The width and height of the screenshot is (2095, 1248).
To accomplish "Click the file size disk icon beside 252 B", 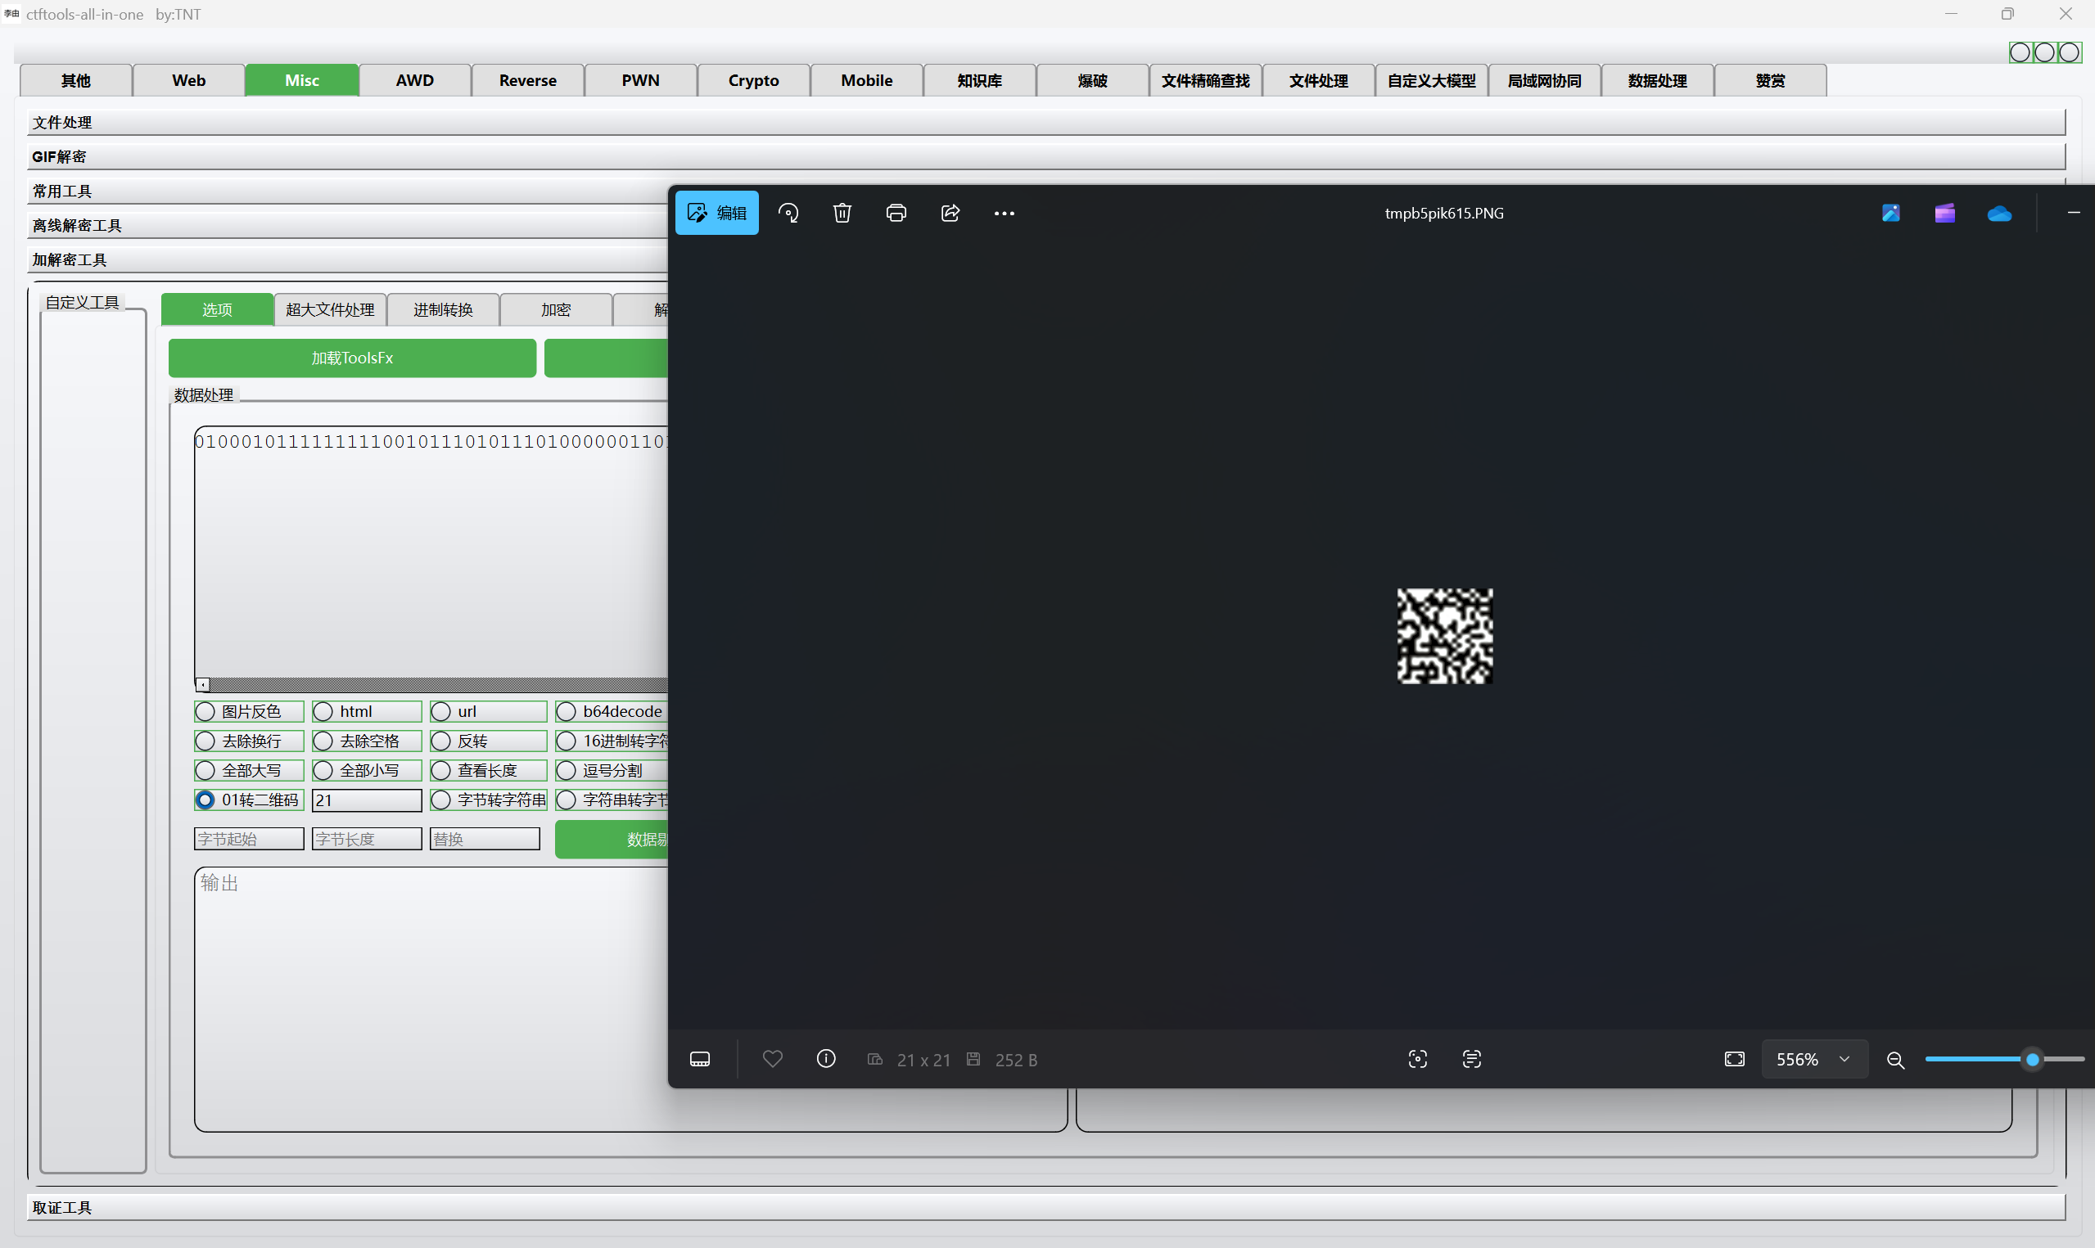I will (x=973, y=1060).
